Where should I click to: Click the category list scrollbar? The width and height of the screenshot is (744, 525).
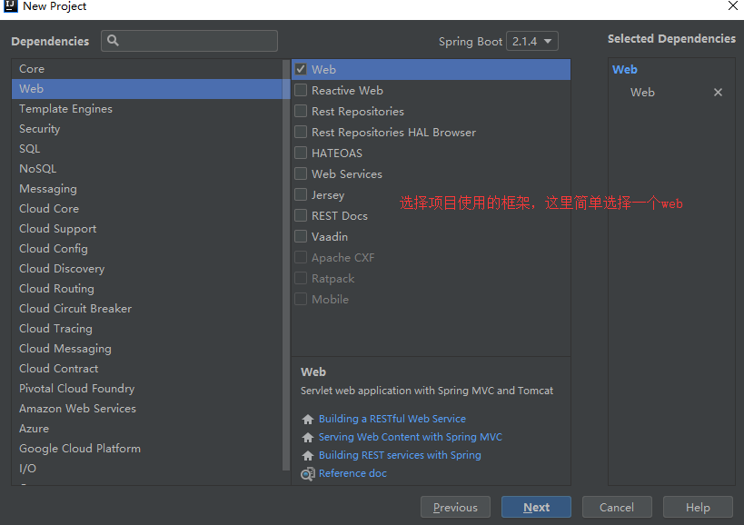286,265
